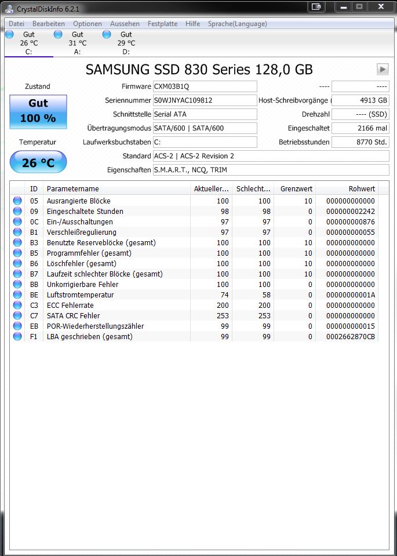Viewport: 397px width, 556px height.
Task: Click status icon of Ein-/Ausschaltungen row
Action: click(x=17, y=221)
